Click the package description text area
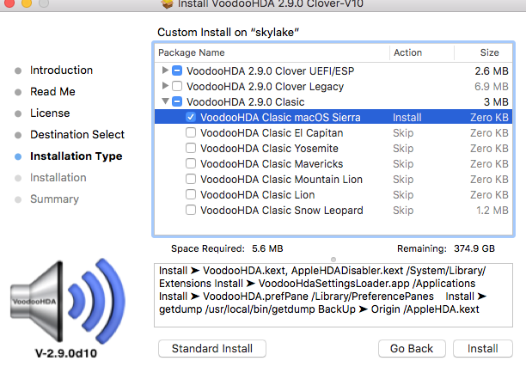This screenshot has height=367, width=526. (333, 295)
